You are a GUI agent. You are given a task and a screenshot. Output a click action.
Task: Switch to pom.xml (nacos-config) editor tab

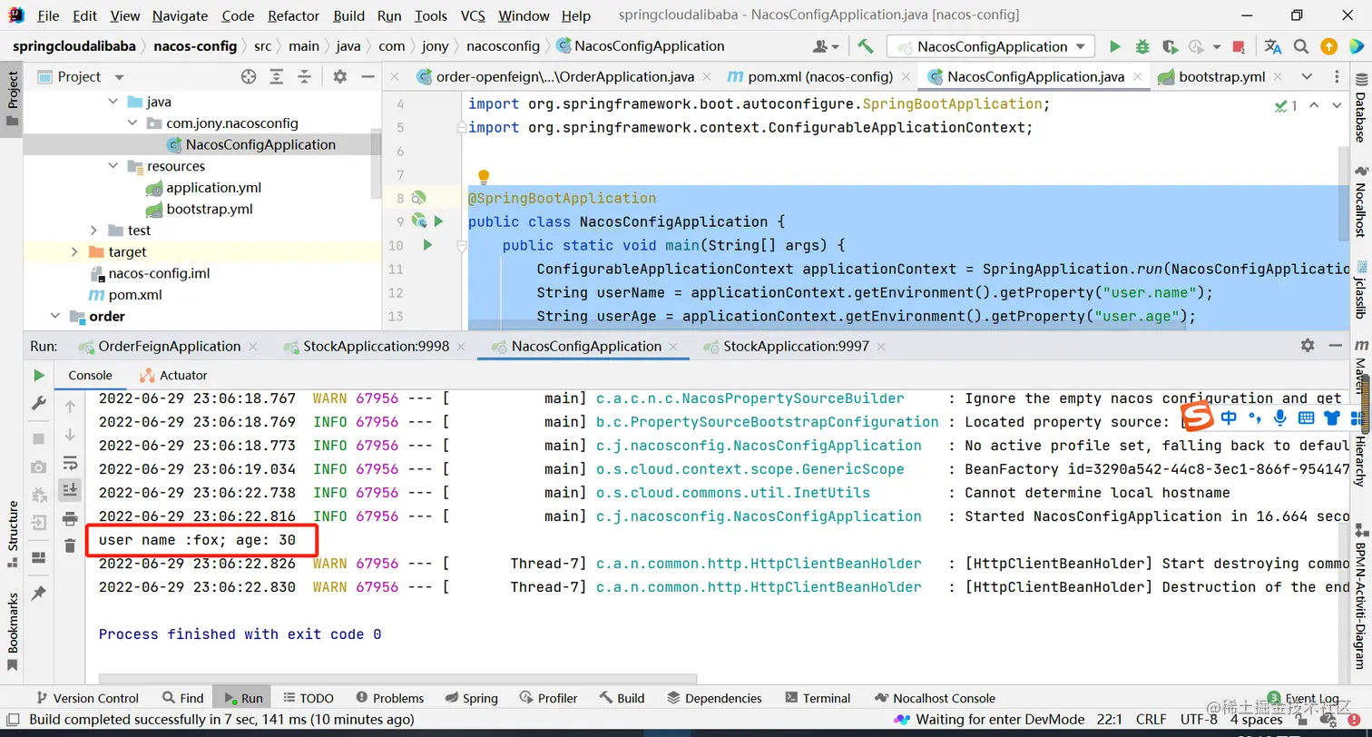point(820,77)
